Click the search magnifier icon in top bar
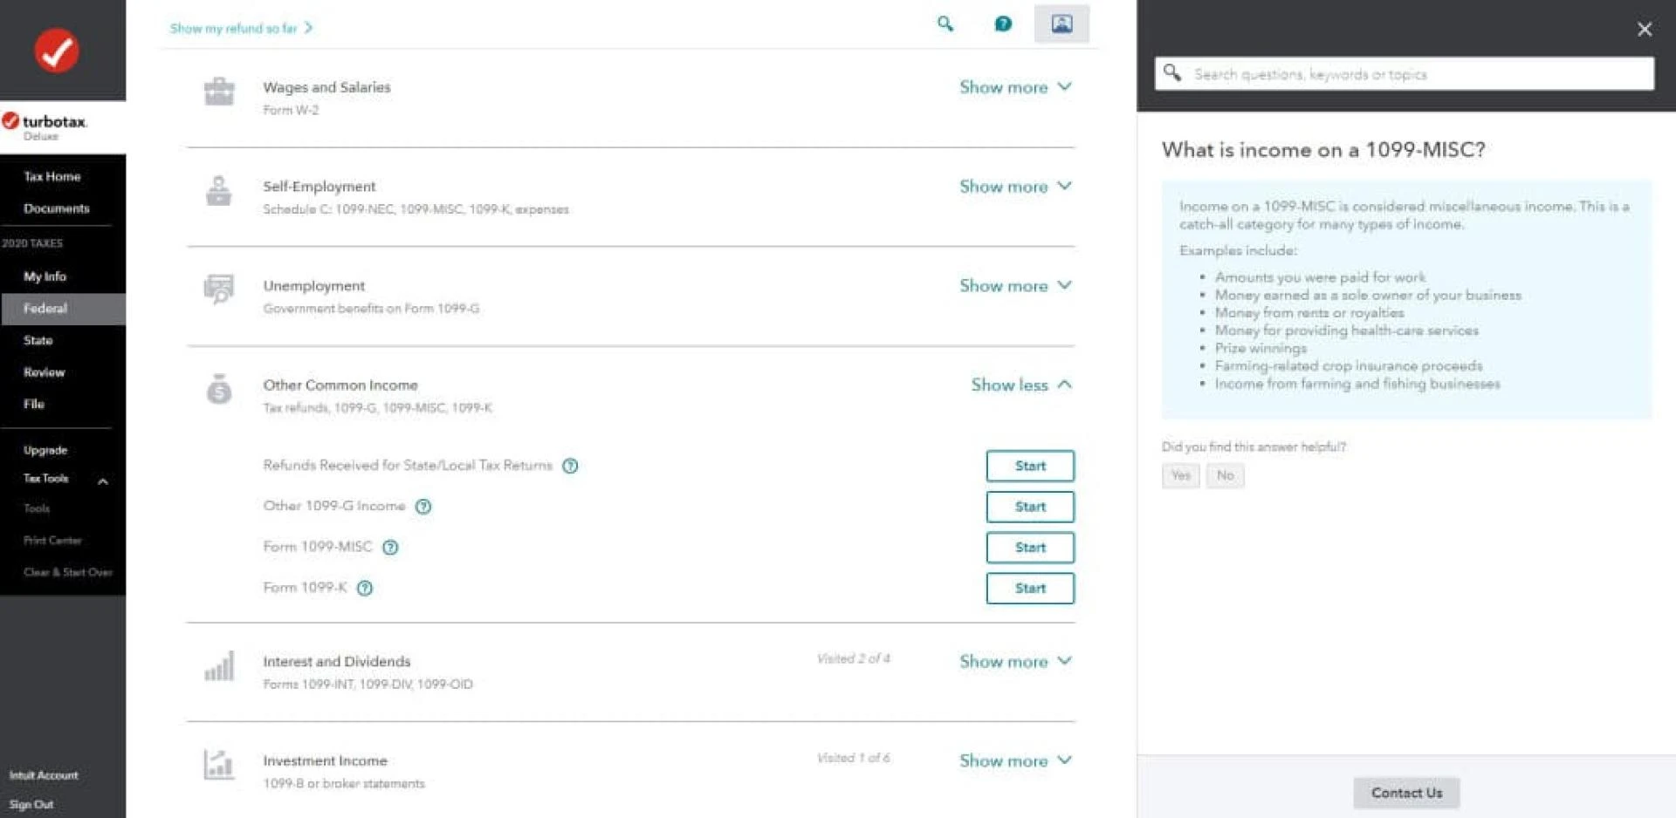This screenshot has width=1676, height=818. pyautogui.click(x=944, y=24)
